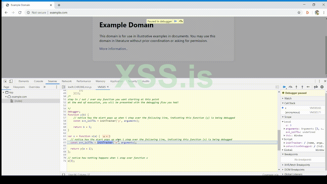Toggle device toolbar emulation
Image resolution: width=327 pixels, height=184 pixels.
11,81
